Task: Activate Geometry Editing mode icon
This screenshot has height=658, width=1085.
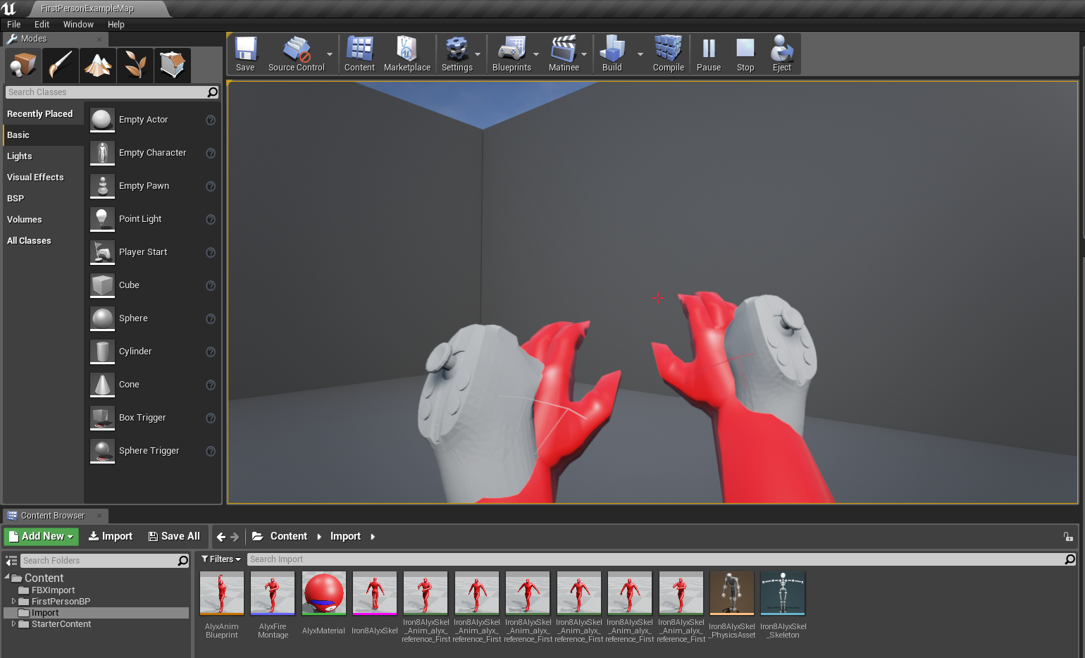Action: pos(172,66)
